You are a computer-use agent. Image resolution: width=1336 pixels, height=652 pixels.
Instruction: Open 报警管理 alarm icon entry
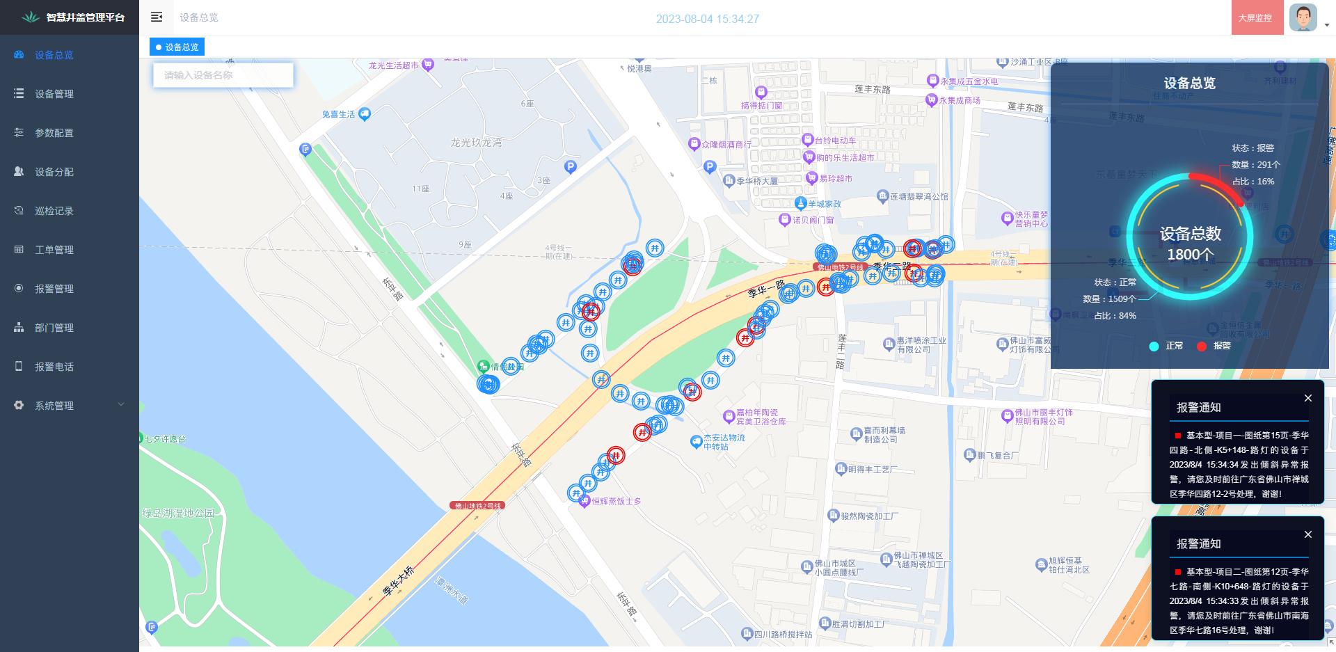[x=19, y=288]
